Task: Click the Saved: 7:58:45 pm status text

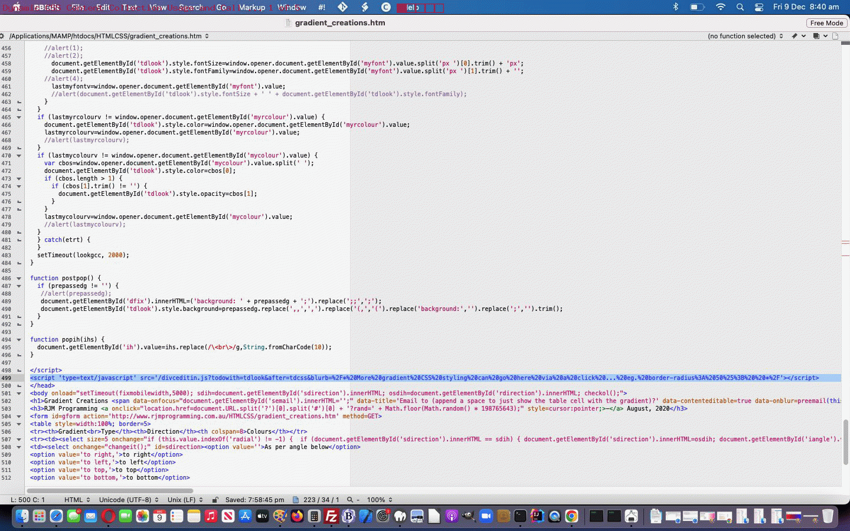Action: tap(254, 500)
